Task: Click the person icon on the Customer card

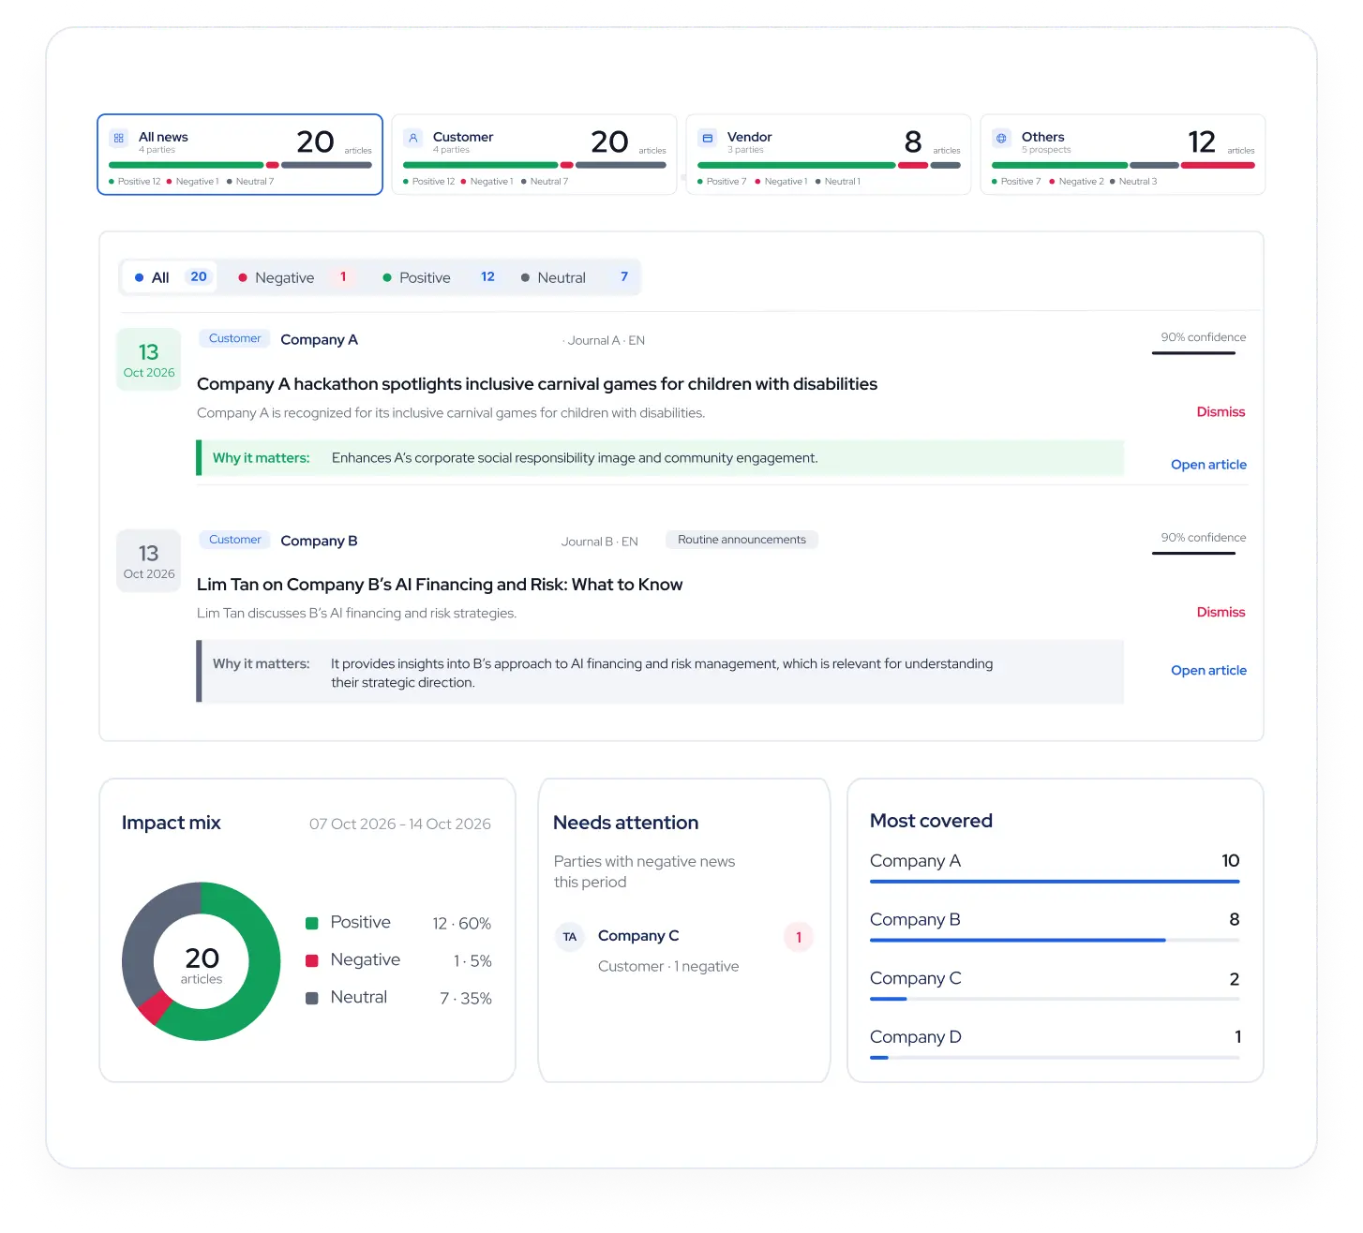Action: point(413,138)
